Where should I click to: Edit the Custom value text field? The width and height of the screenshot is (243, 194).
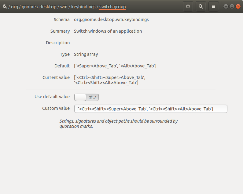151,109
